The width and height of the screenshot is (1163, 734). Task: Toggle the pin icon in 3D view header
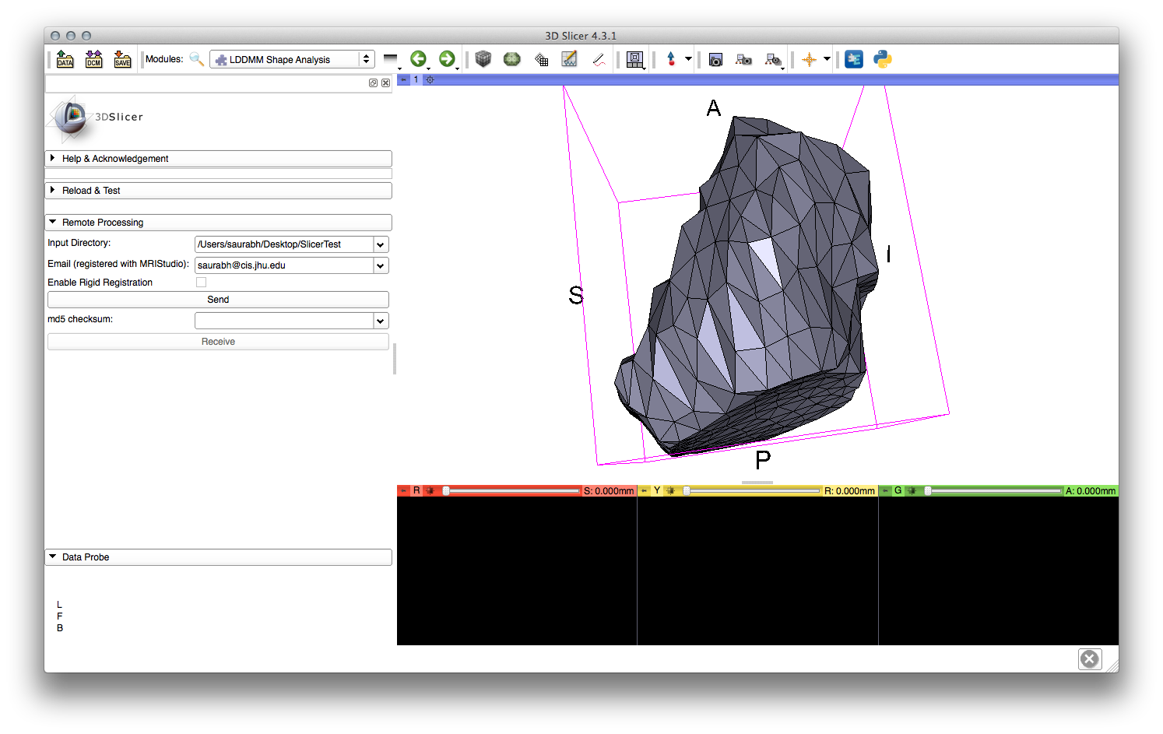[x=404, y=79]
